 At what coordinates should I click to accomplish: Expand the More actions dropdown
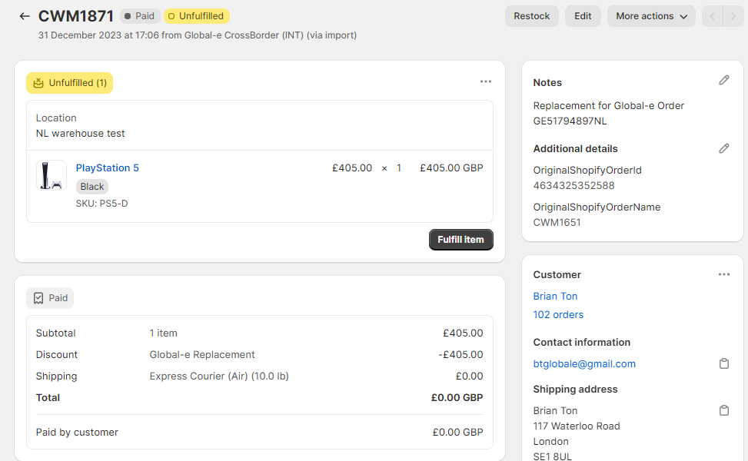650,16
